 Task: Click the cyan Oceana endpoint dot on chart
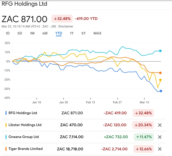(x=160, y=51)
